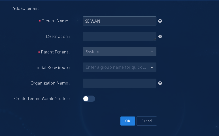Select the Organization Name input field
219x136 pixels.
click(x=120, y=83)
